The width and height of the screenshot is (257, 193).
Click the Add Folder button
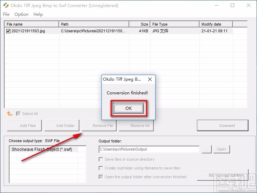62,126
